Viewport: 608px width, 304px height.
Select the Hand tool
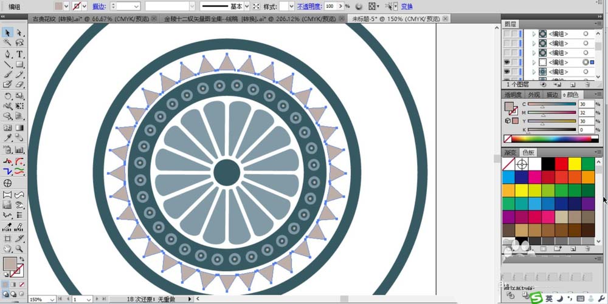[x=8, y=249]
